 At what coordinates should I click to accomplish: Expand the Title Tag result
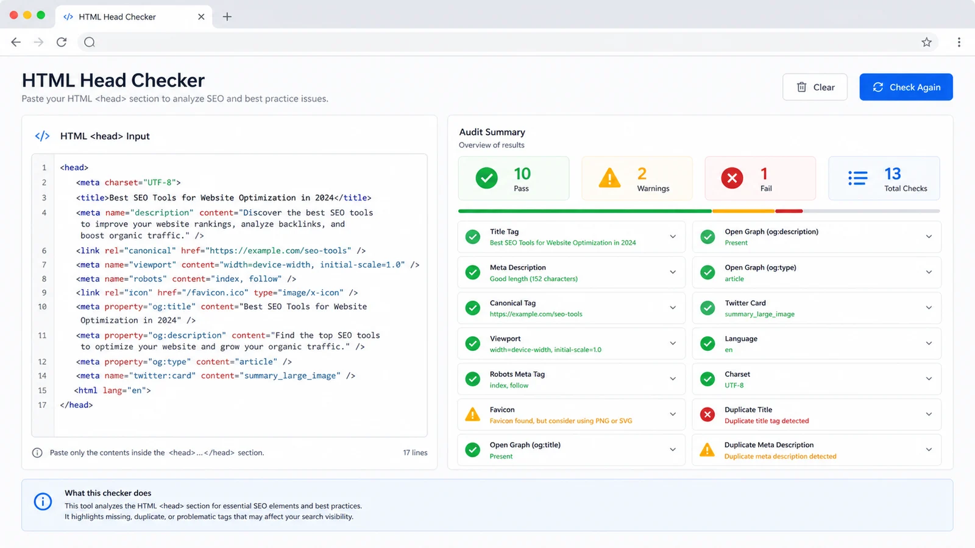[673, 237]
